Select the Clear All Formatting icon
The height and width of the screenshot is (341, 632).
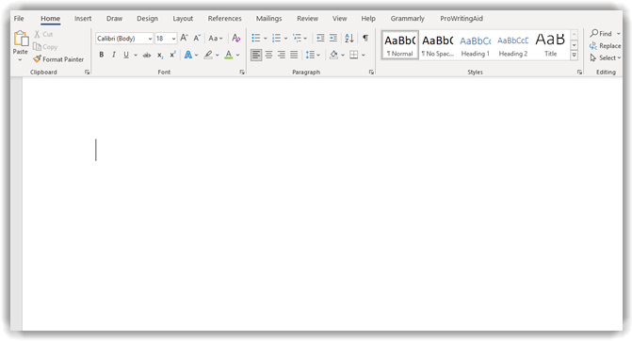click(x=236, y=38)
